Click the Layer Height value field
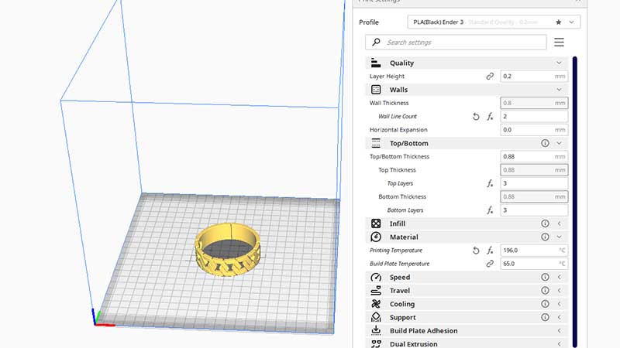This screenshot has height=348, width=620. pos(534,76)
